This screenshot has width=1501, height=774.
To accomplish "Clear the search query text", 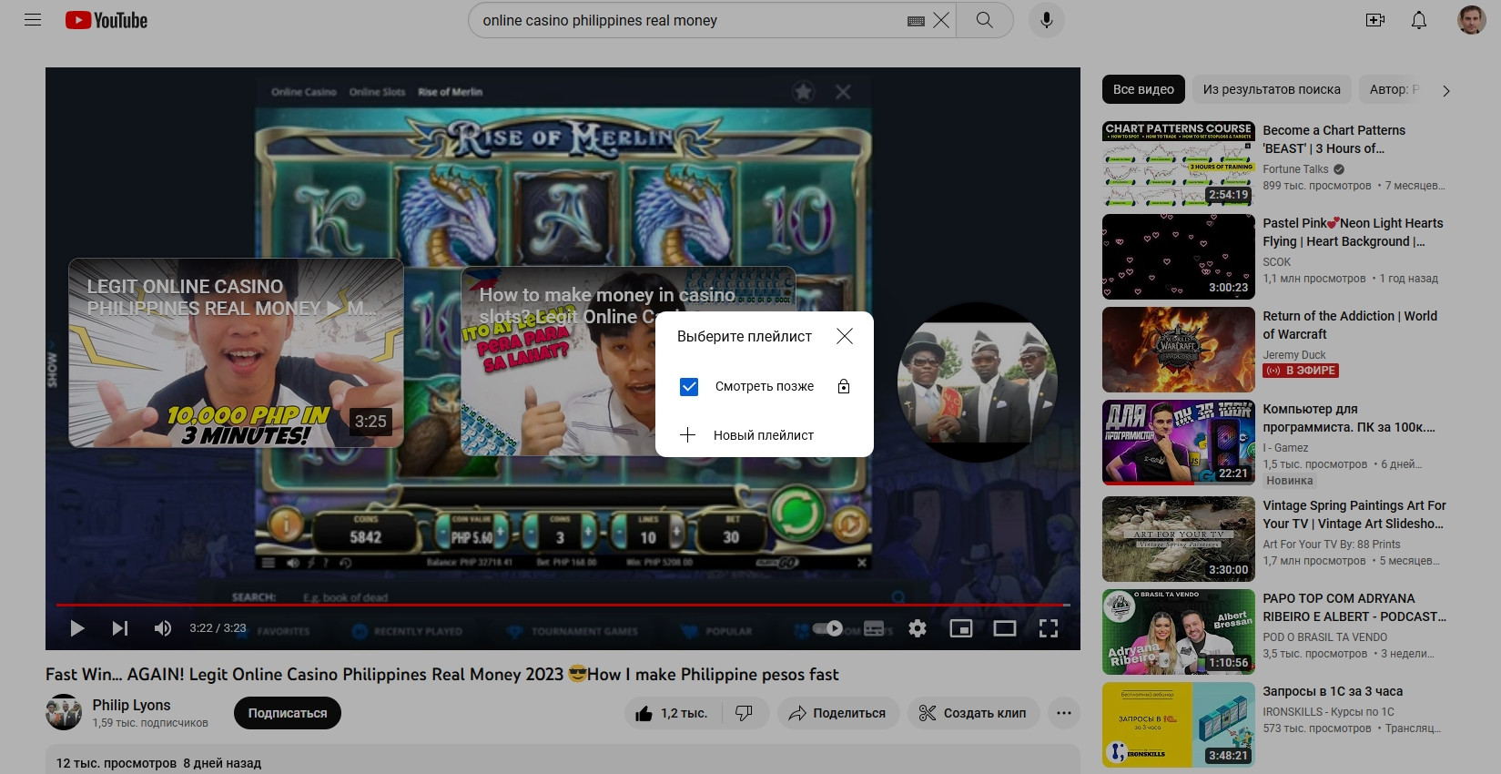I will (941, 20).
